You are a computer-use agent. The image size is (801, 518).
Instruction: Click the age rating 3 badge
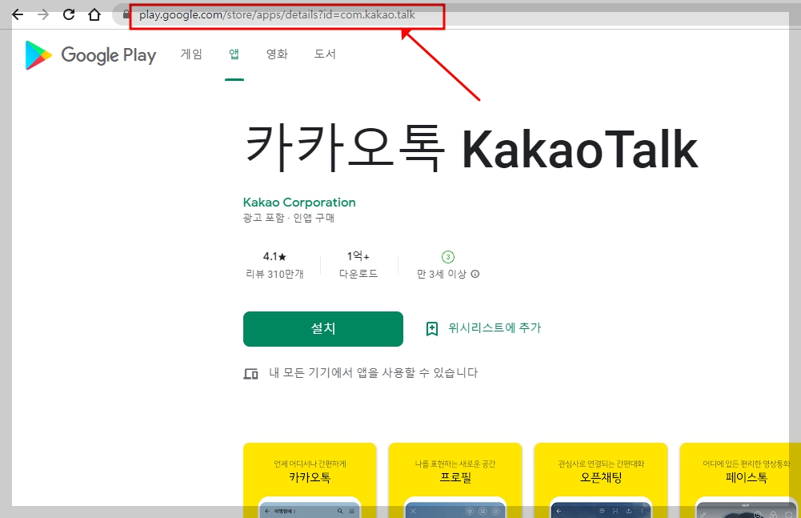(x=448, y=257)
